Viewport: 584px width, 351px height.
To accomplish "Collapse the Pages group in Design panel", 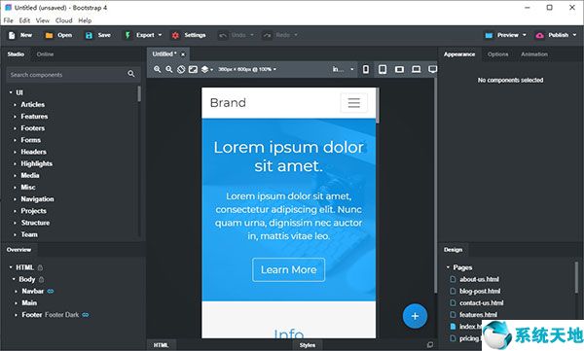I will [448, 267].
